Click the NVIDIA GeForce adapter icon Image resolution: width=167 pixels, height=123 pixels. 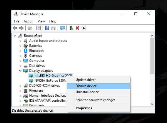click(31, 81)
